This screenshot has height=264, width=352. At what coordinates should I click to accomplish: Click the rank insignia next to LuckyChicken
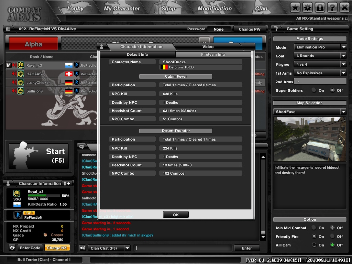pyautogui.click(x=21, y=82)
